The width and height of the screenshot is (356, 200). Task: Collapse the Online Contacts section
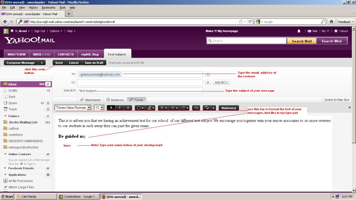point(5,154)
